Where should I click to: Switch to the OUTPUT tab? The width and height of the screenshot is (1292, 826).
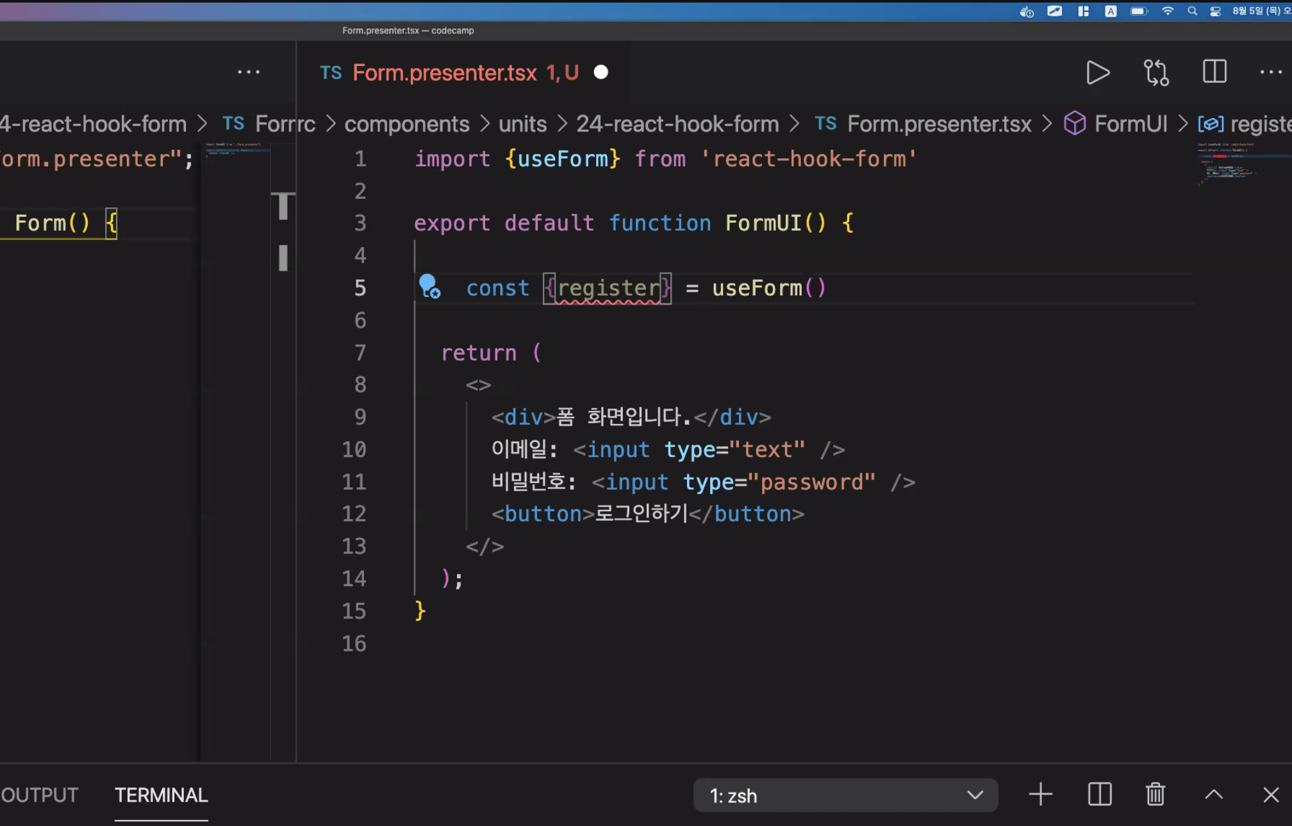point(40,795)
